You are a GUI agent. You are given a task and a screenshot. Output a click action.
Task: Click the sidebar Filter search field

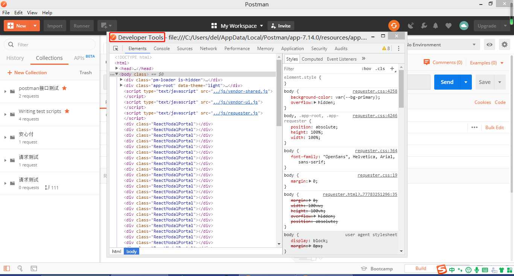[x=50, y=44]
